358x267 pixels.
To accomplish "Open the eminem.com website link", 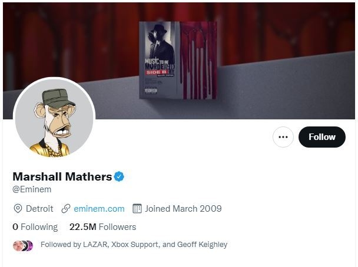I will coord(99,209).
